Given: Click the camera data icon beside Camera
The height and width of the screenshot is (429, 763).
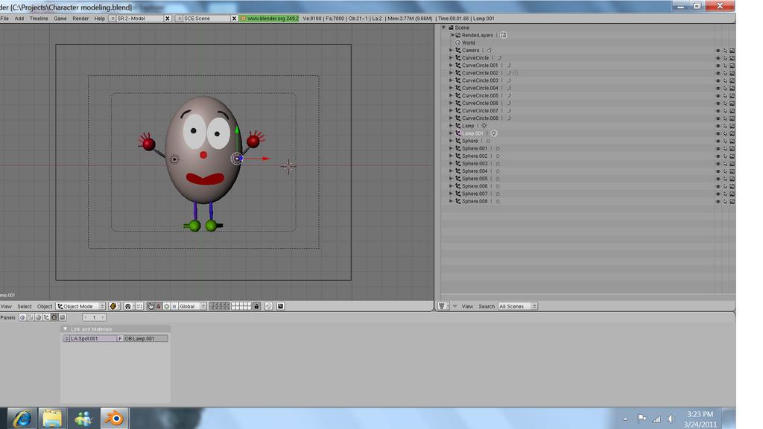Looking at the screenshot, I should pos(489,50).
